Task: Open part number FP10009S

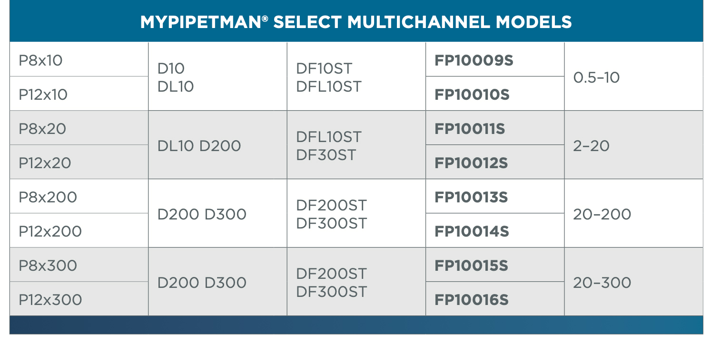Action: click(x=474, y=60)
